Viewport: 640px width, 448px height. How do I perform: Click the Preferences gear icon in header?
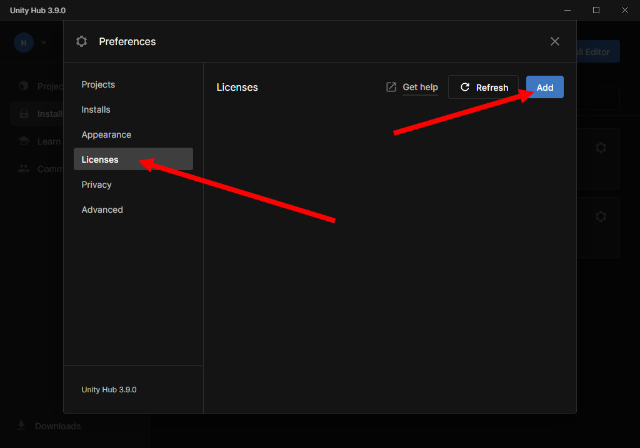point(82,41)
